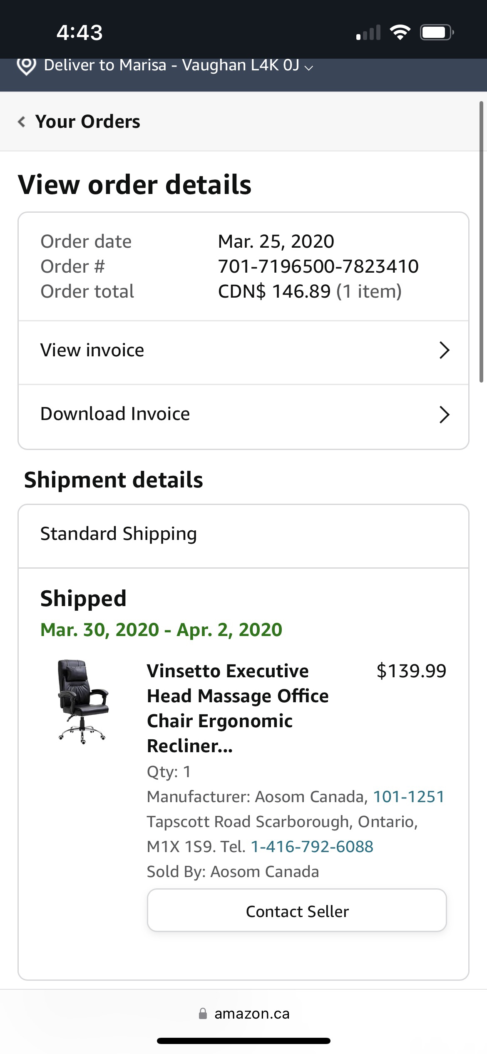Screen dimensions: 487x1054
Task: Expand the Deliver to Marisa address selector
Action: pyautogui.click(x=309, y=67)
